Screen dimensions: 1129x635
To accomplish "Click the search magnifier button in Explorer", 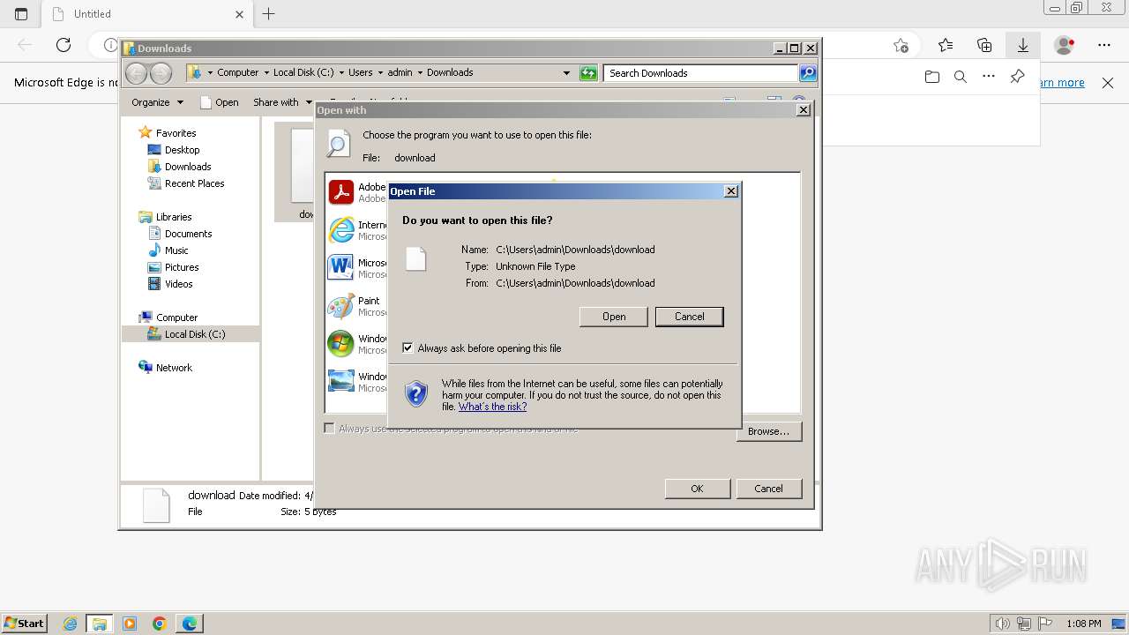I will [808, 73].
